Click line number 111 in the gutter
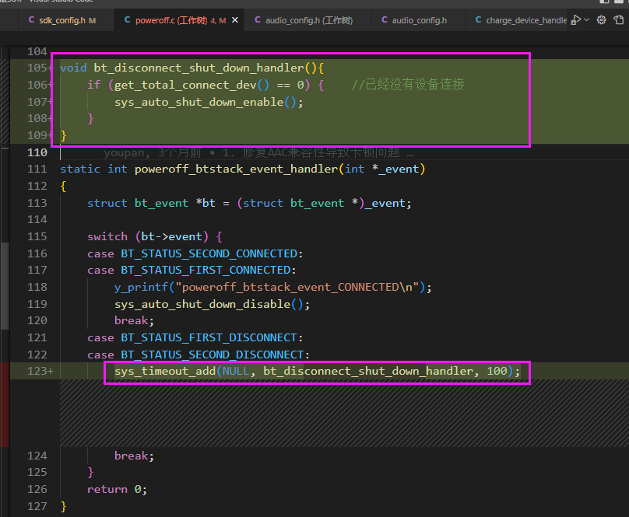Screen dimensions: 629x517 (37, 169)
